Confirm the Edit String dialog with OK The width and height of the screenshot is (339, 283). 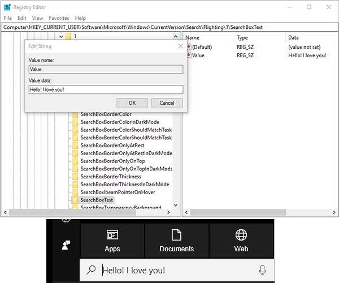132,103
